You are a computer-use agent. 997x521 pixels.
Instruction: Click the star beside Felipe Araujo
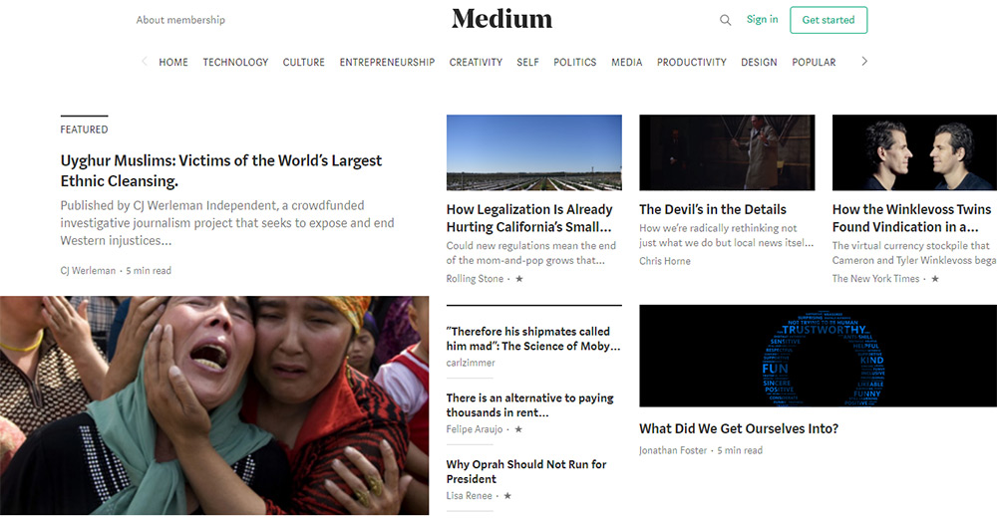coord(518,429)
